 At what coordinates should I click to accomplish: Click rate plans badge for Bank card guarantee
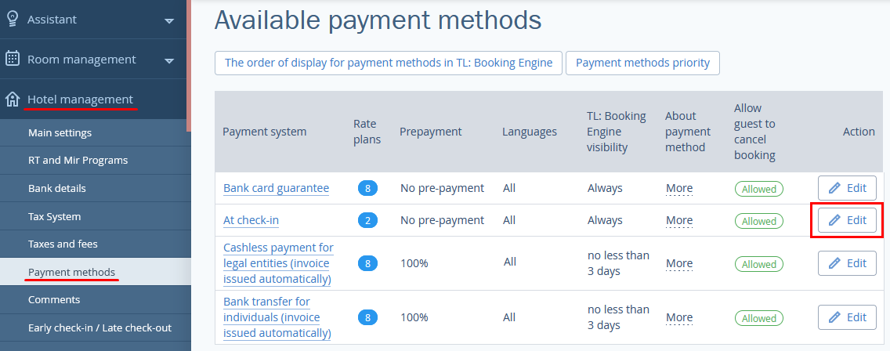pos(367,188)
